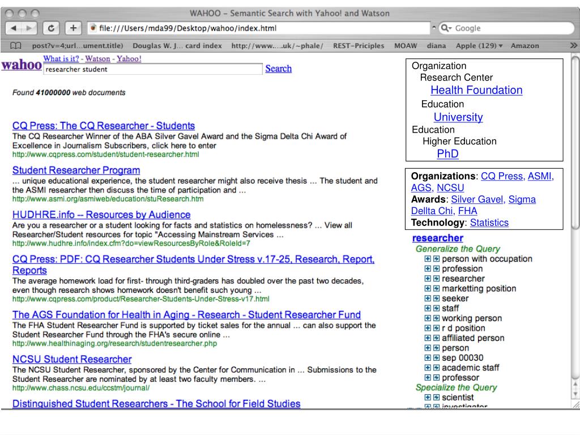Open the 'Douglas W. J... card index' bookmark
Image resolution: width=580 pixels, height=435 pixels.
(x=177, y=45)
